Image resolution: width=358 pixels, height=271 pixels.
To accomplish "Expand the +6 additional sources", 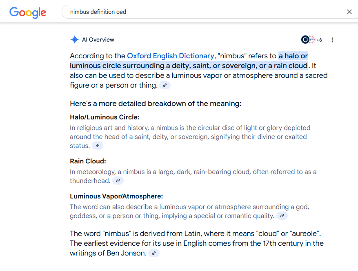I will [319, 40].
